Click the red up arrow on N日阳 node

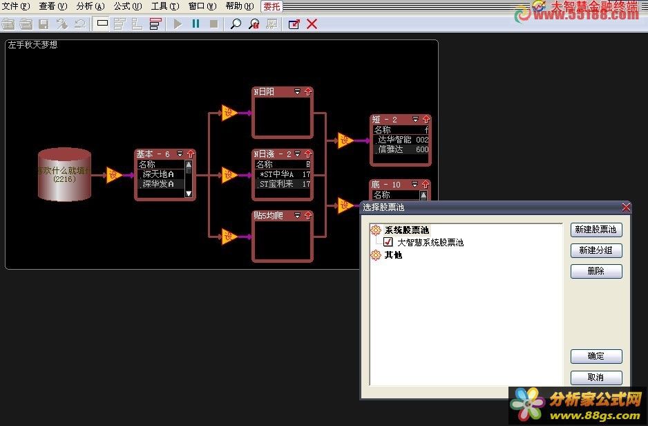tap(308, 92)
